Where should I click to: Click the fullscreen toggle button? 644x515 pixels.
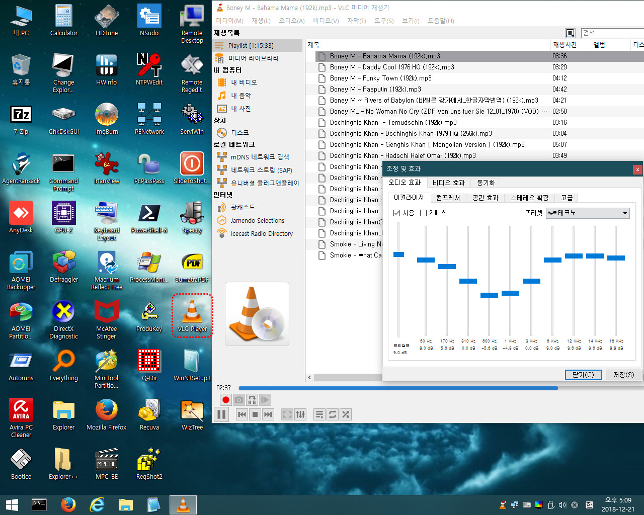[x=287, y=414]
